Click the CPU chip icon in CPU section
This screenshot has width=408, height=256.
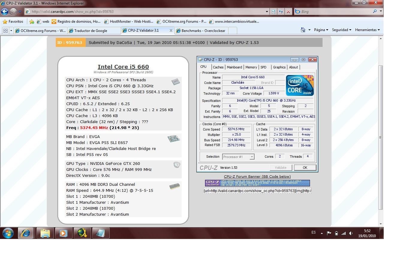point(176,82)
